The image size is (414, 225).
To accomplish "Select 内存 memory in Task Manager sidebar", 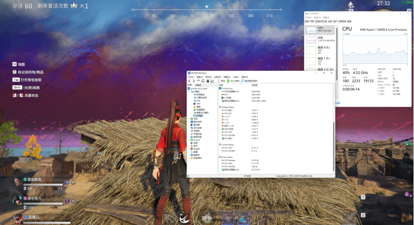I will (x=320, y=39).
